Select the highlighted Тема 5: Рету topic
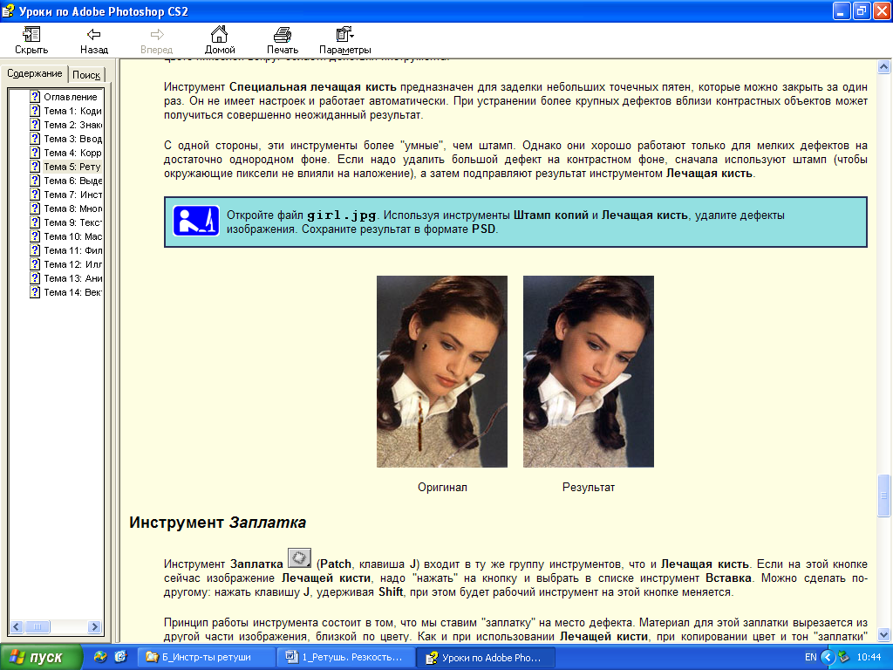Image resolution: width=893 pixels, height=670 pixels. click(72, 167)
